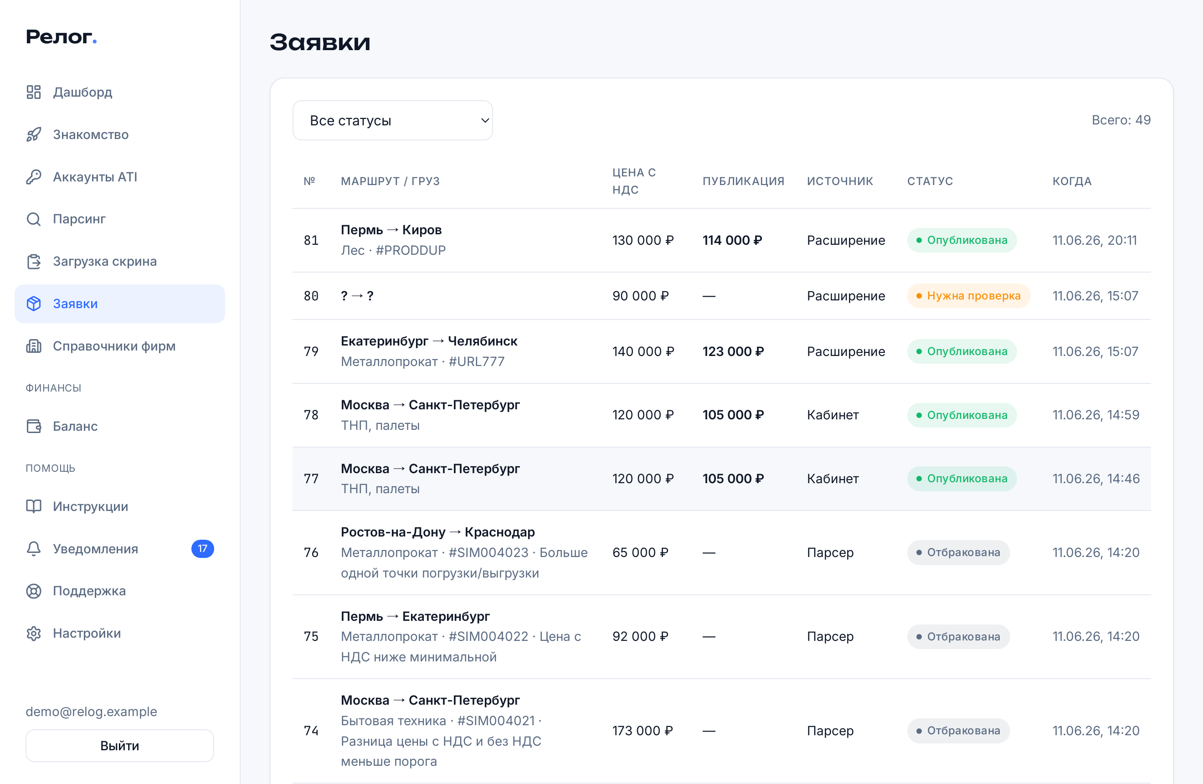
Task: Click the Релог logo
Action: pyautogui.click(x=61, y=37)
